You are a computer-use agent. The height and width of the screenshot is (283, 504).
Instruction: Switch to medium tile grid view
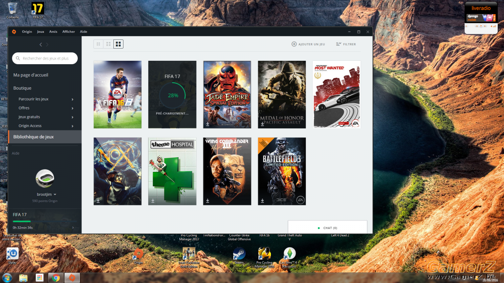tap(108, 44)
